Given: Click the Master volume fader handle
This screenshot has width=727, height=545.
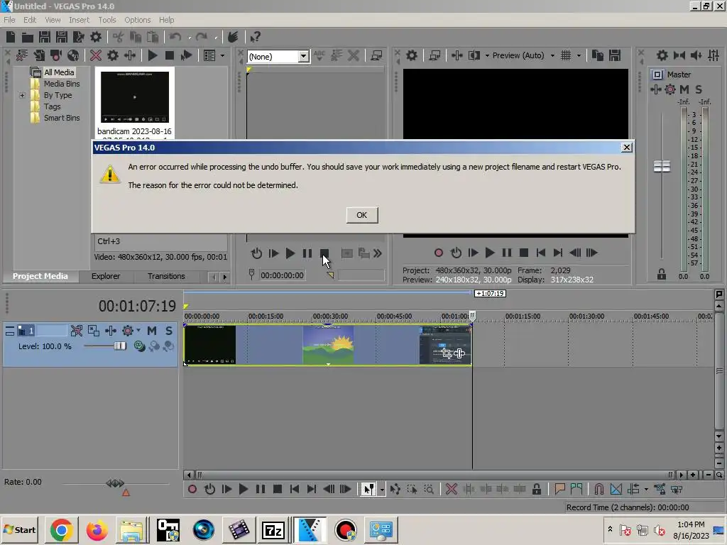Looking at the screenshot, I should point(662,166).
